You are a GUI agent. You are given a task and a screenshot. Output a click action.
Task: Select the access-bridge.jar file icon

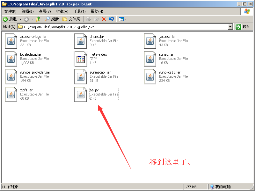[x=11, y=41]
